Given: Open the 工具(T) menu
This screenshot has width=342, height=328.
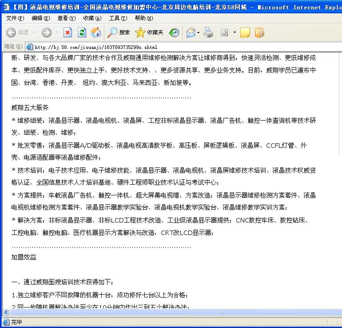Looking at the screenshot, I should [x=118, y=18].
